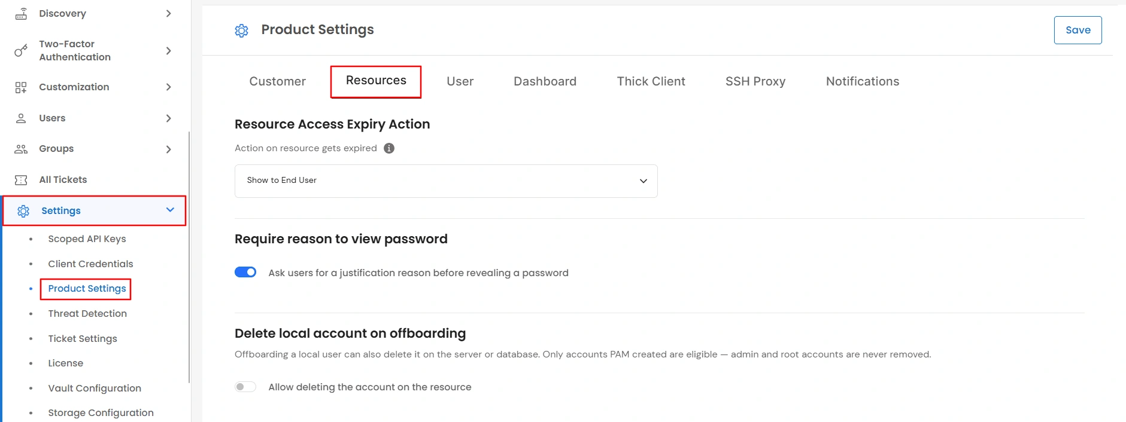Open Storage Configuration page
This screenshot has width=1126, height=422.
tap(101, 412)
